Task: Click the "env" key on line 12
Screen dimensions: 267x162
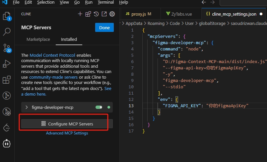Action: pyautogui.click(x=164, y=99)
